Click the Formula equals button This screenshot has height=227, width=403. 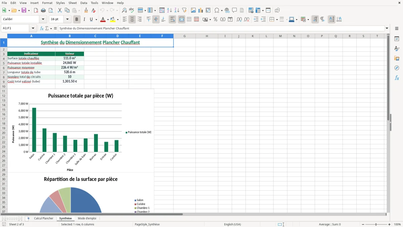[55, 28]
